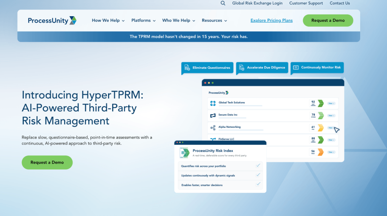Viewport: 387px width, 216px height.
Task: Open Customer Support link
Action: pyautogui.click(x=306, y=3)
